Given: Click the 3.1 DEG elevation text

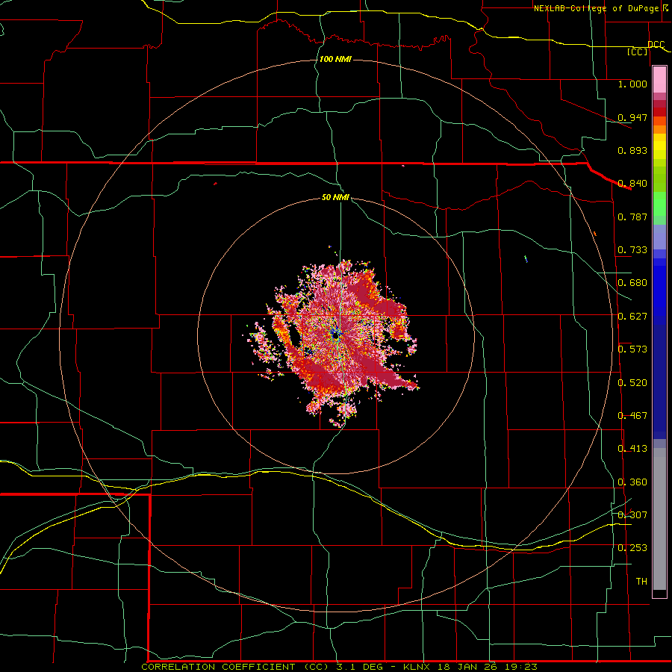Looking at the screenshot, I should (360, 667).
